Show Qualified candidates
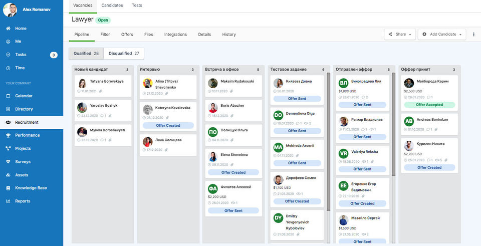Viewport: 481px width, 246px height. coord(86,54)
